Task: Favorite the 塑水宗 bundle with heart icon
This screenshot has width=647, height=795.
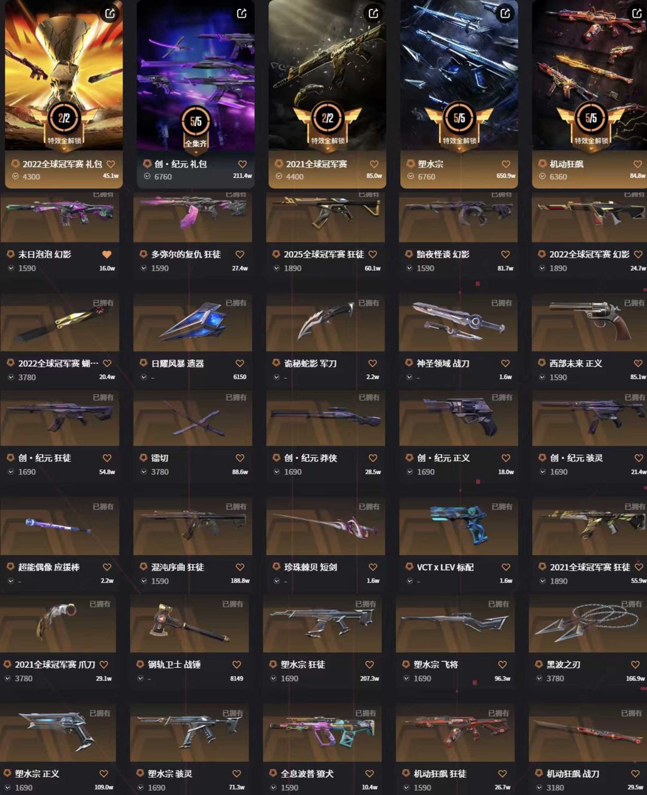Action: click(x=506, y=164)
